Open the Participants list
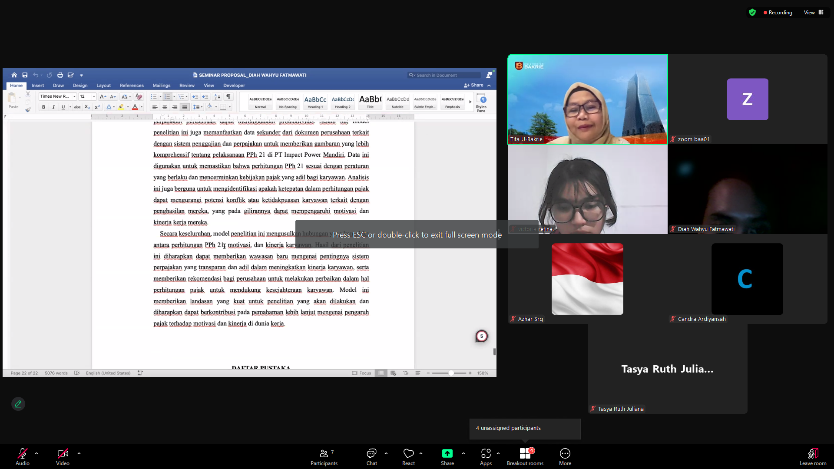Viewport: 834px width, 469px height. pos(324,457)
